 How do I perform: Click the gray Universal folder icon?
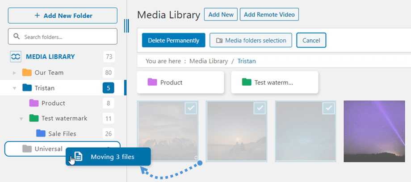tap(27, 149)
